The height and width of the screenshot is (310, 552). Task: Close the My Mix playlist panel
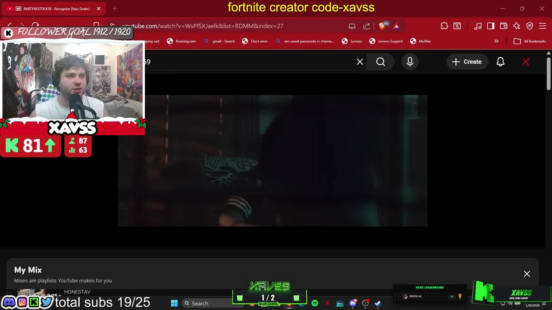527,274
